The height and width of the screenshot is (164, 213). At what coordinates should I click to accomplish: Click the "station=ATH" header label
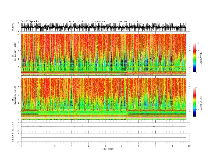click(x=100, y=21)
